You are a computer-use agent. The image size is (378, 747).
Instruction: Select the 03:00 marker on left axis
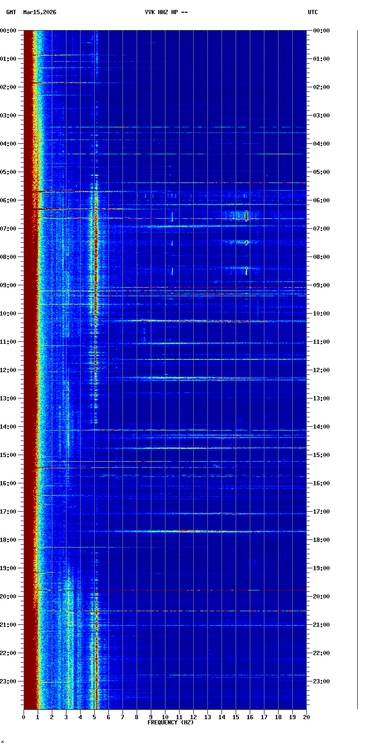click(x=8, y=116)
